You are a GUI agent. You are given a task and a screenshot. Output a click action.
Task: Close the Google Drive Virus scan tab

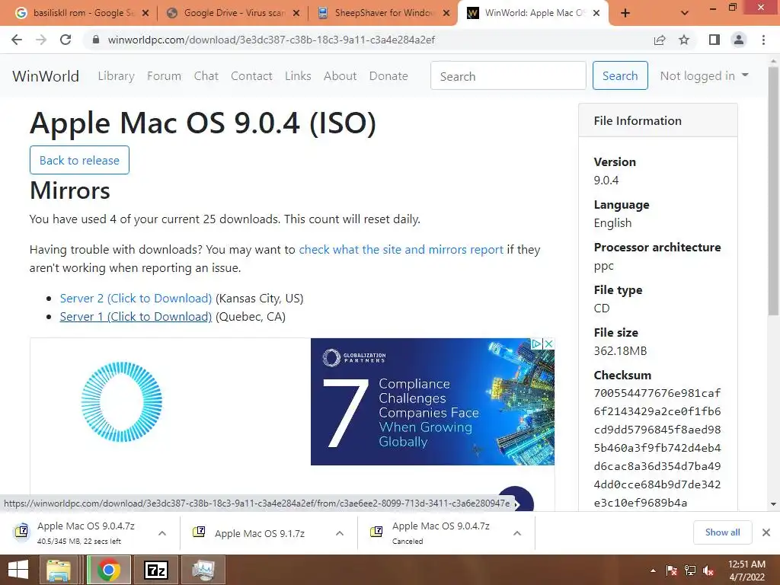[x=296, y=13]
